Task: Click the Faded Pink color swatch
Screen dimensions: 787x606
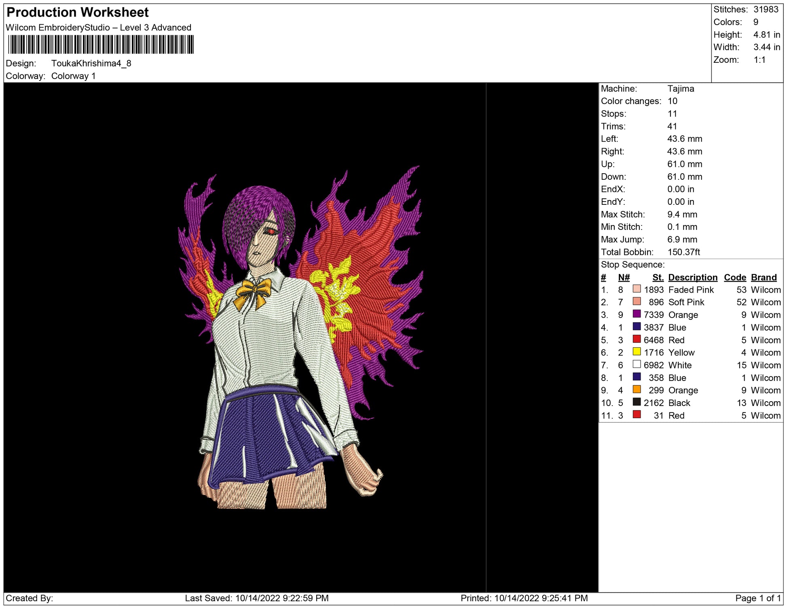Action: pos(636,289)
